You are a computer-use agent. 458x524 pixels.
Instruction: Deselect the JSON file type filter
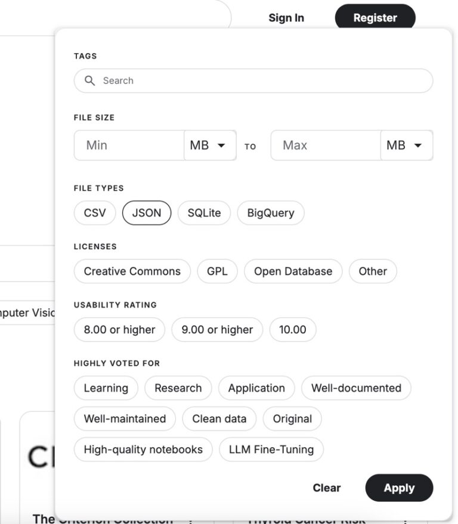click(x=147, y=213)
